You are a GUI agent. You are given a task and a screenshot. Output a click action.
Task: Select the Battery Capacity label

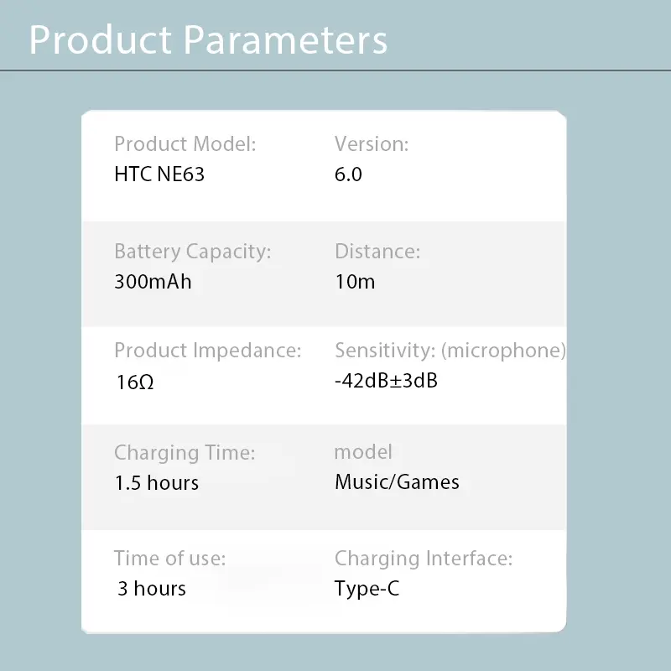coord(192,251)
